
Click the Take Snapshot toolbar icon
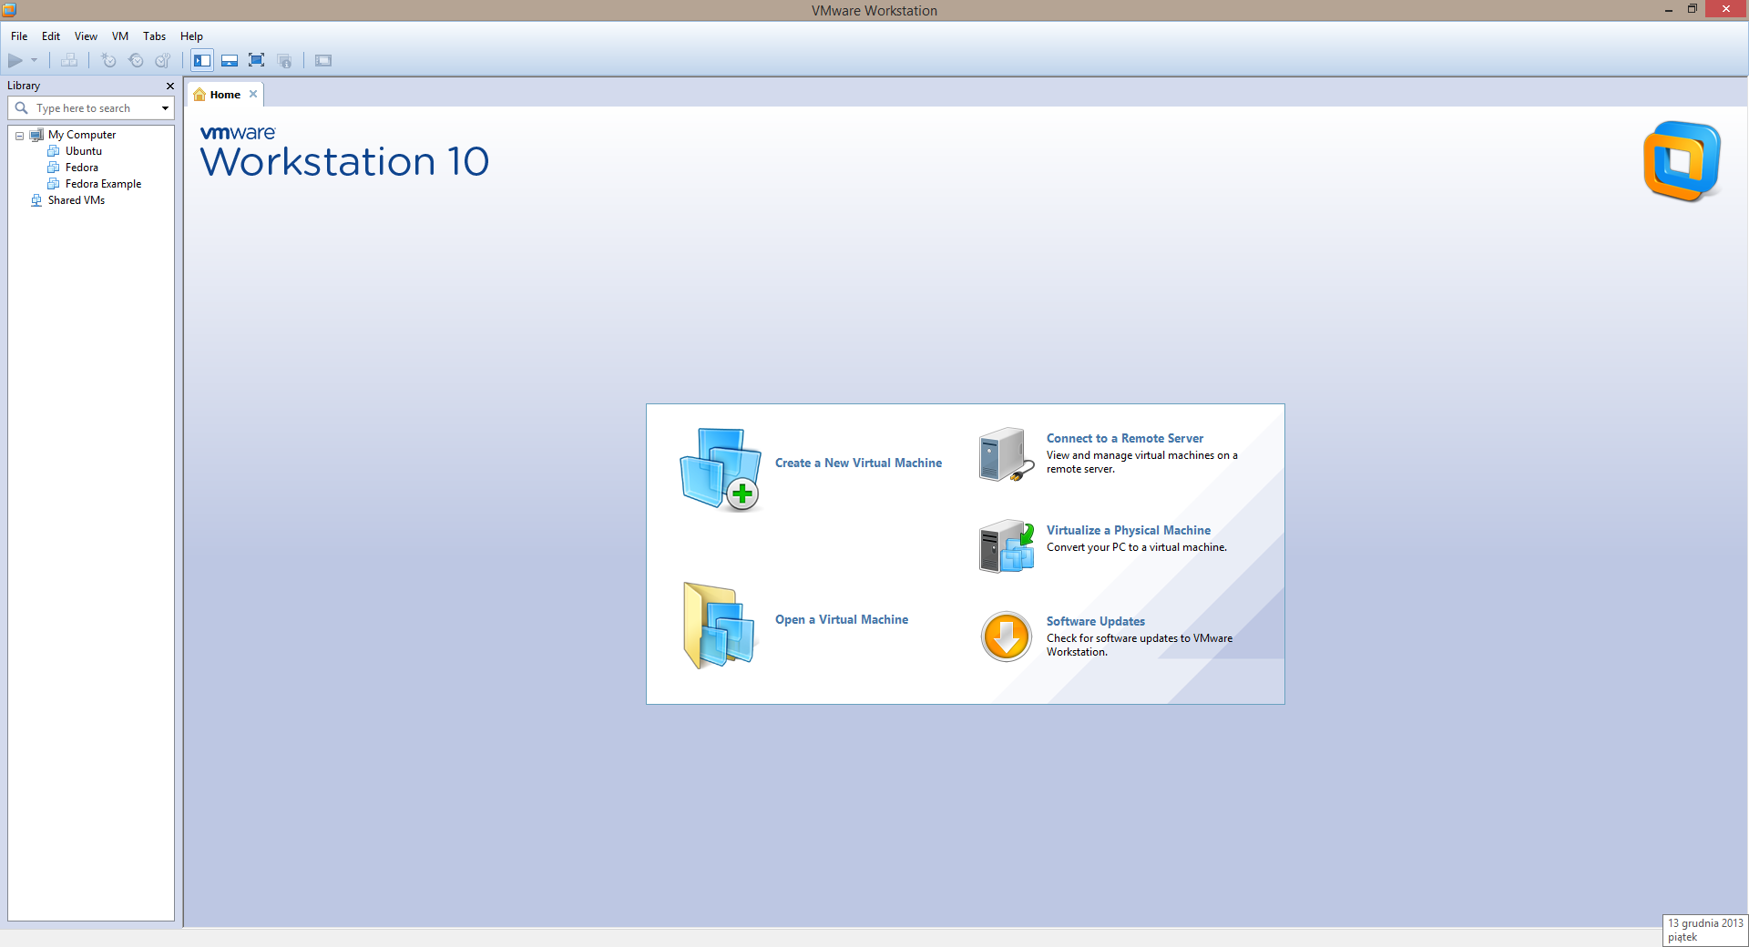pos(108,61)
